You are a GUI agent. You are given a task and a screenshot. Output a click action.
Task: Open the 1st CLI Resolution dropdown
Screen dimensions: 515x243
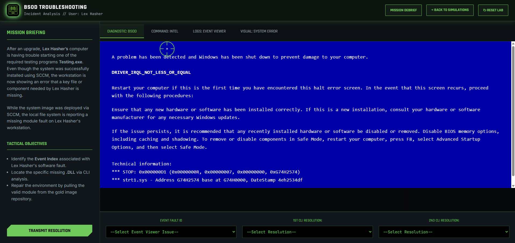click(x=307, y=232)
